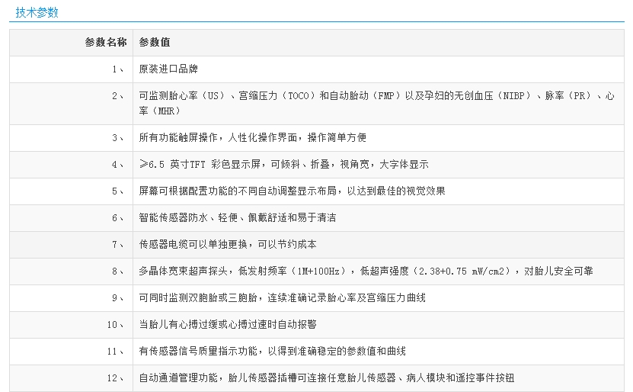Select the ≥6.5 英寸TFT 彩色显示屏 row

283,164
